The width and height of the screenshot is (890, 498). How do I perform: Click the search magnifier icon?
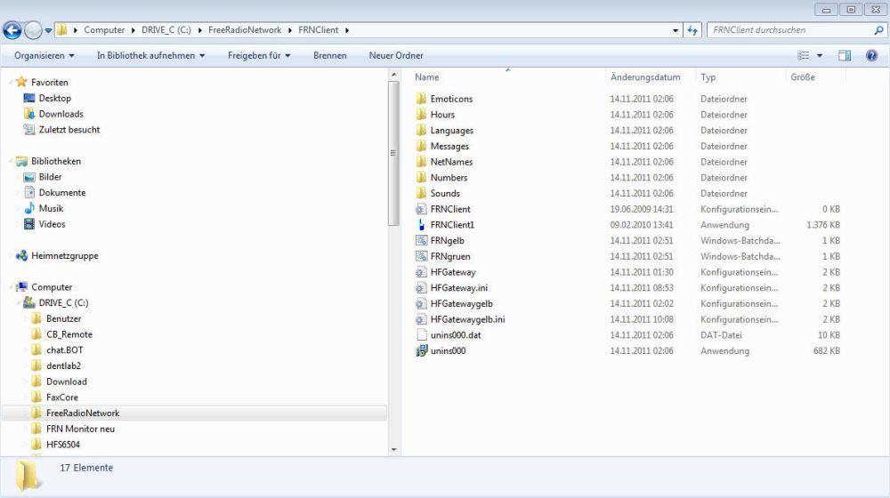coord(878,30)
